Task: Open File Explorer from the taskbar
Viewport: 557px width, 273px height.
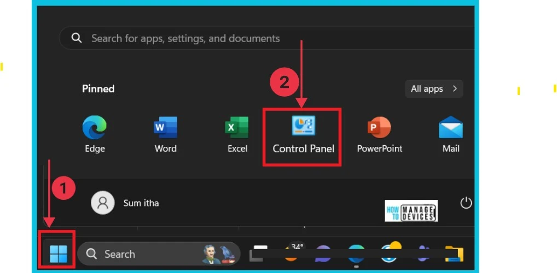Action: click(x=454, y=254)
